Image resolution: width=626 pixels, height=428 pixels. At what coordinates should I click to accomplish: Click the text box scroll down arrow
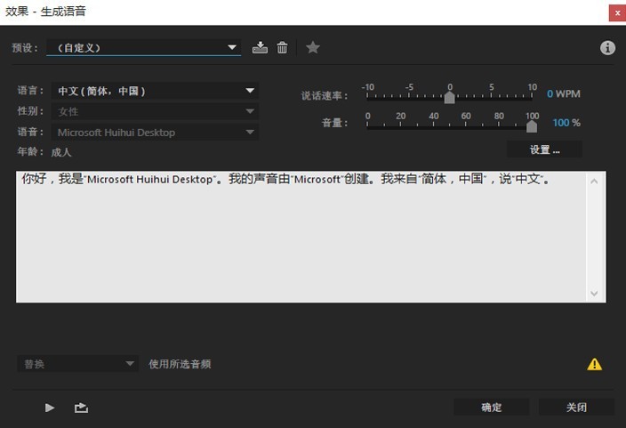click(x=594, y=294)
